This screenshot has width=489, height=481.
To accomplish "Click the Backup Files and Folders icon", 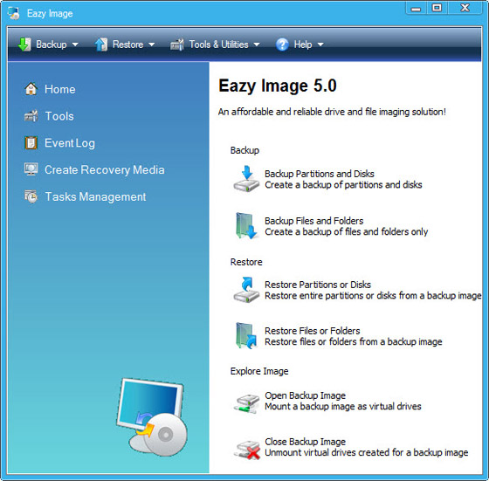I will point(246,226).
